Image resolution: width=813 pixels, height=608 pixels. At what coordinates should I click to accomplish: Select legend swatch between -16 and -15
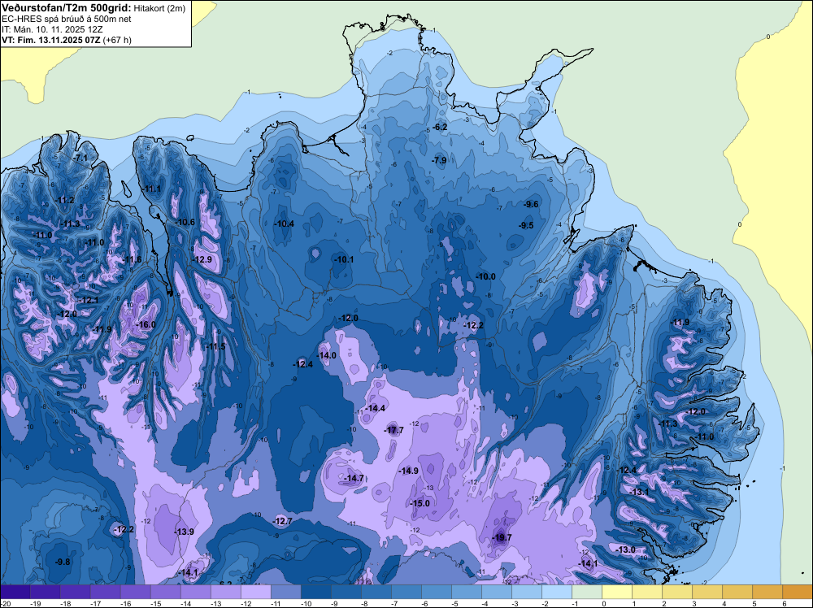click(135, 592)
